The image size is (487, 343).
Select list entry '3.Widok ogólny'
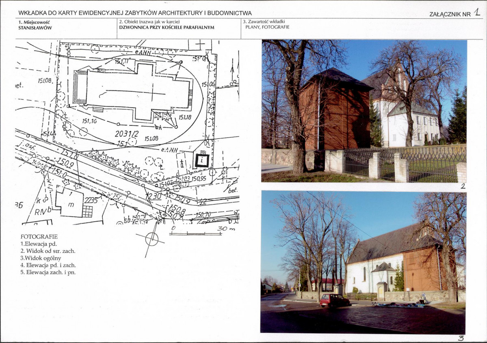(41, 258)
